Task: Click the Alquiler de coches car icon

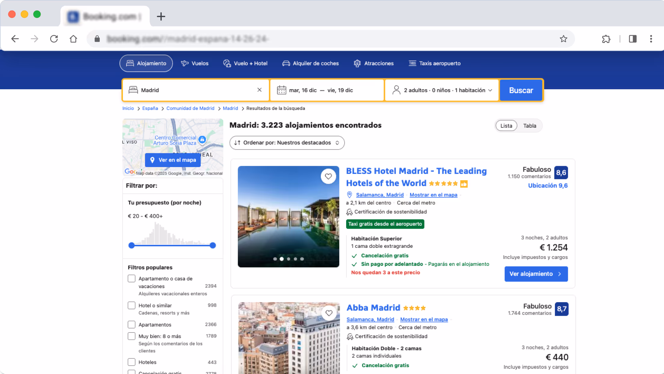Action: tap(286, 63)
